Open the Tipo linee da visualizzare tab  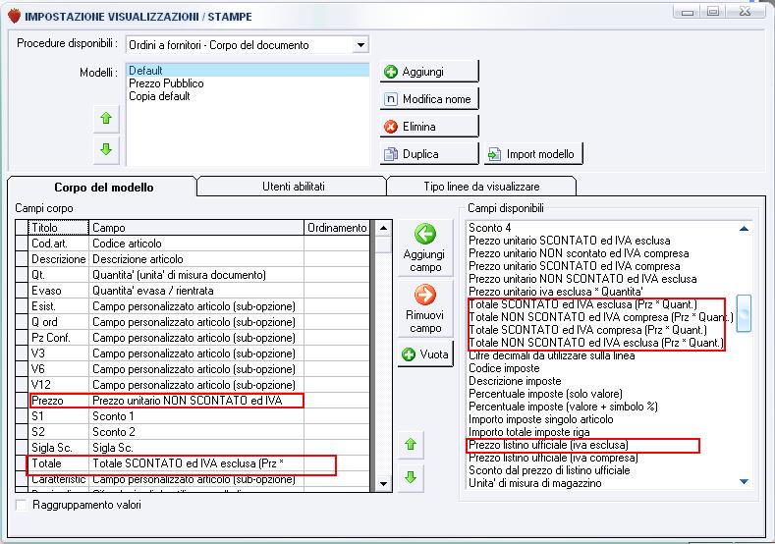tap(481, 187)
